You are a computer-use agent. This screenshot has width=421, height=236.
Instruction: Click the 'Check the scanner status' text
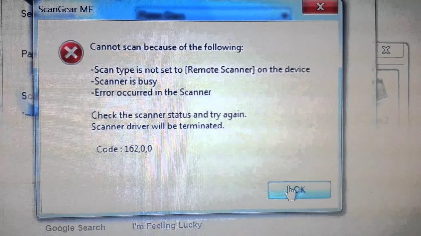point(169,115)
